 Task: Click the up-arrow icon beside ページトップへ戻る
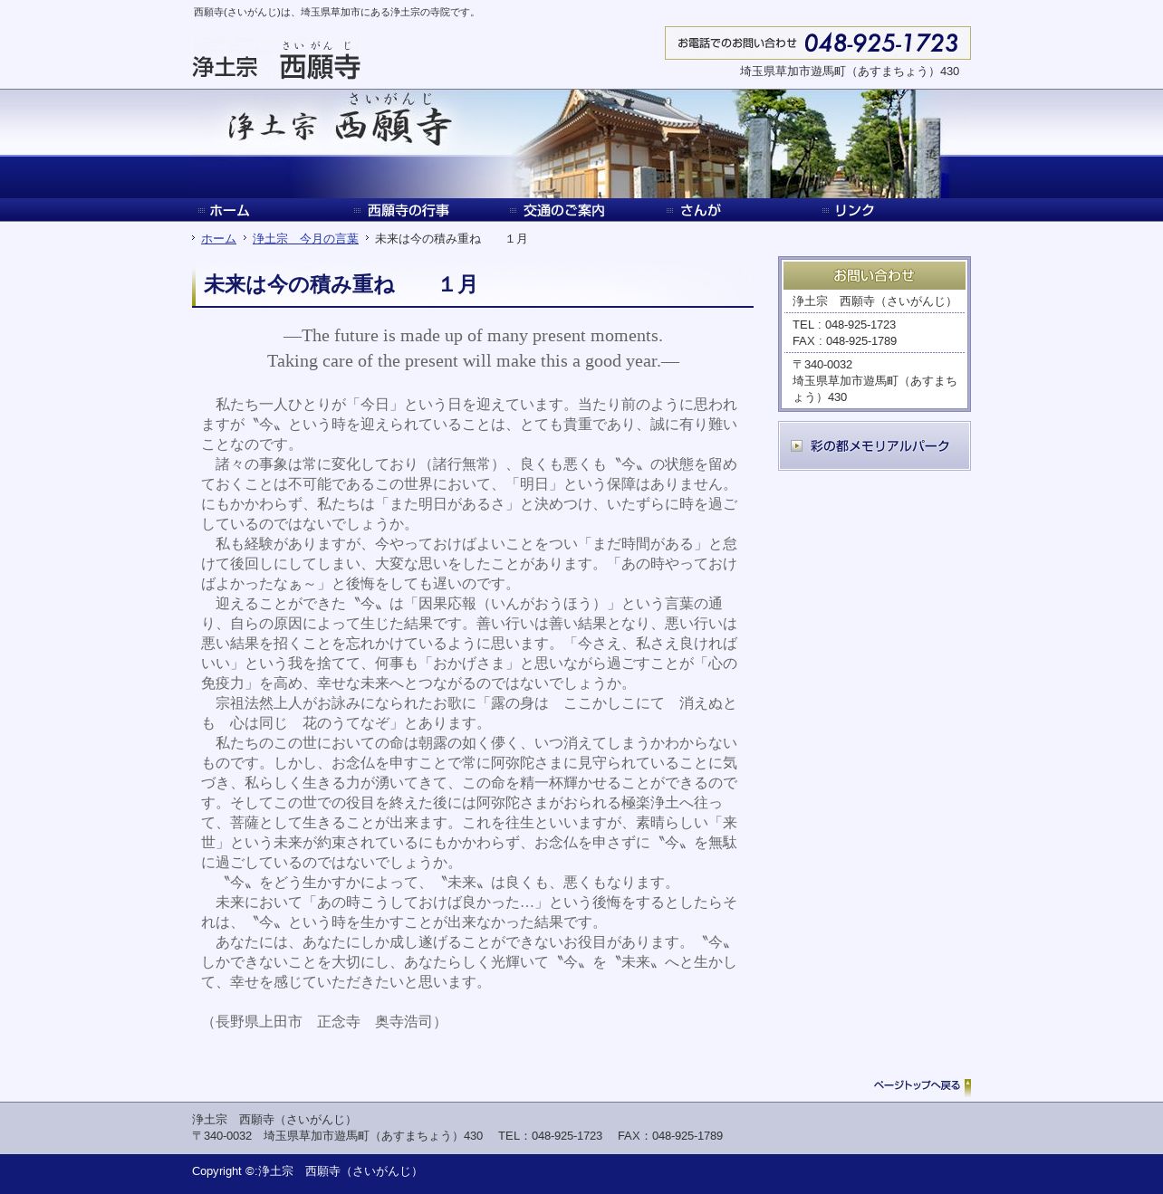967,1086
